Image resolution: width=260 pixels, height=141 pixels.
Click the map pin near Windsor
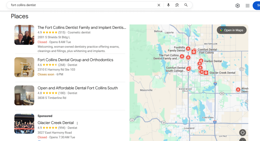(x=238, y=89)
